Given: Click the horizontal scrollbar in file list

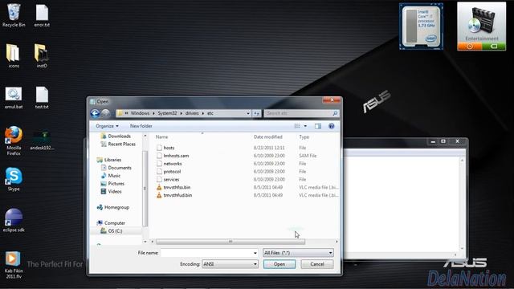Looking at the screenshot, I should pyautogui.click(x=230, y=242).
